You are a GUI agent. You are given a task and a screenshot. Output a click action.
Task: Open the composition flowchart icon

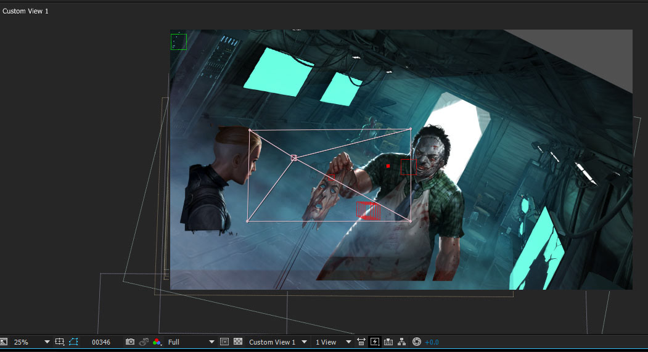(x=402, y=342)
